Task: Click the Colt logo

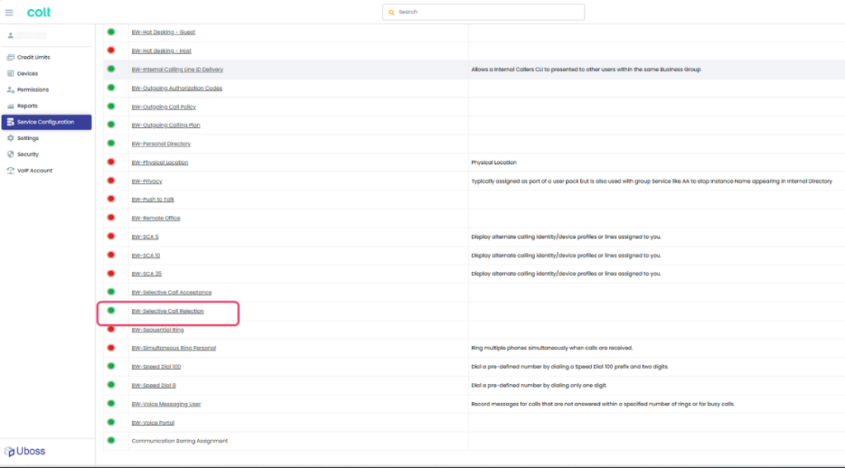Action: click(39, 12)
